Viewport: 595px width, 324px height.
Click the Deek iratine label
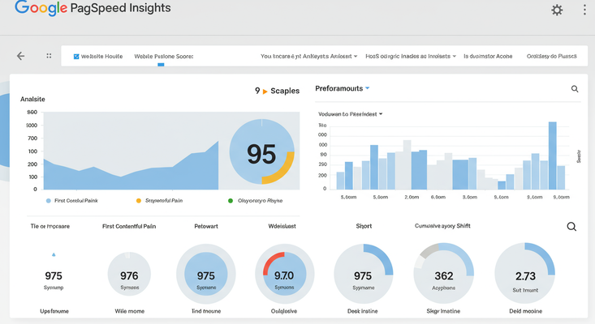[x=362, y=311]
